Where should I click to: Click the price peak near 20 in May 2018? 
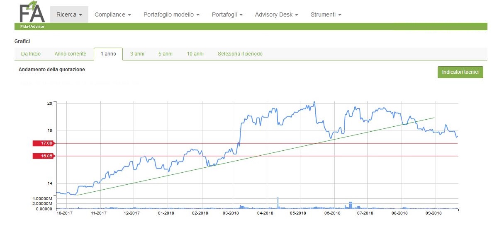click(x=314, y=102)
